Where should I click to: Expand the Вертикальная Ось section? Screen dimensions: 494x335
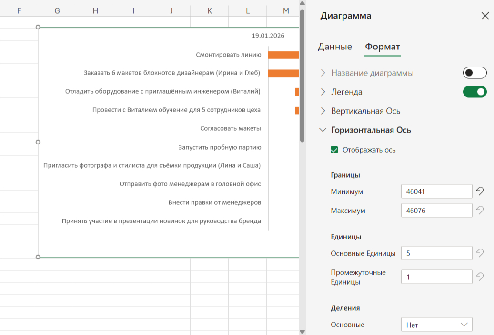(x=323, y=111)
